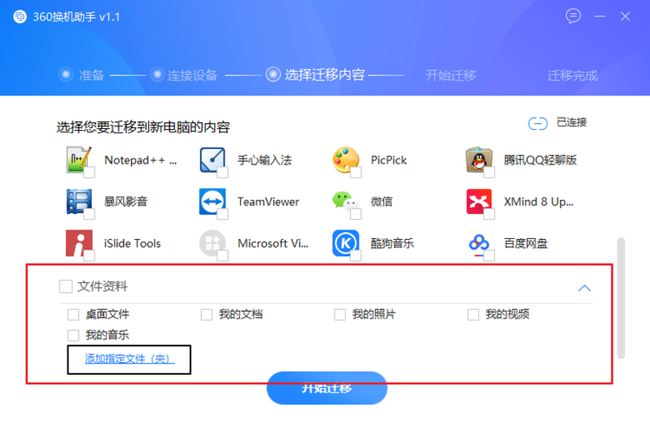Check the 文件资料 select-all checkbox
This screenshot has width=650, height=433.
(x=66, y=286)
